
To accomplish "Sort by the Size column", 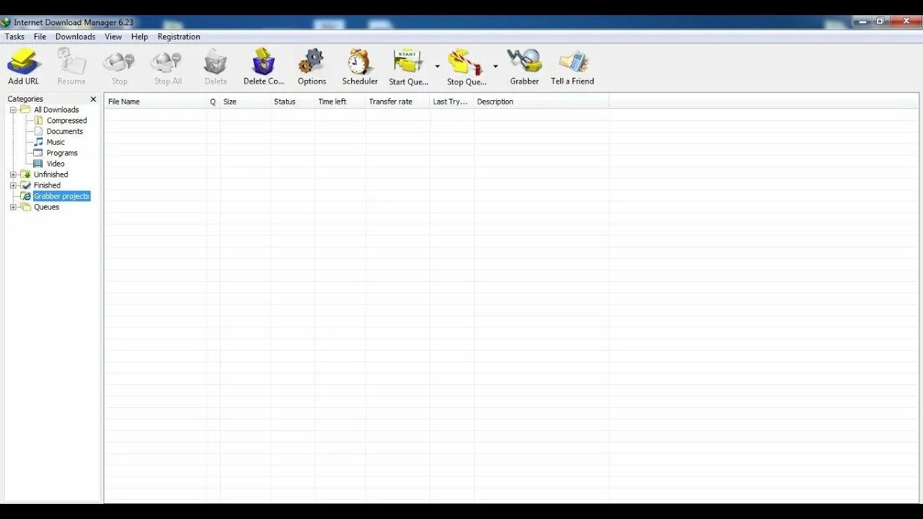I will 245,102.
